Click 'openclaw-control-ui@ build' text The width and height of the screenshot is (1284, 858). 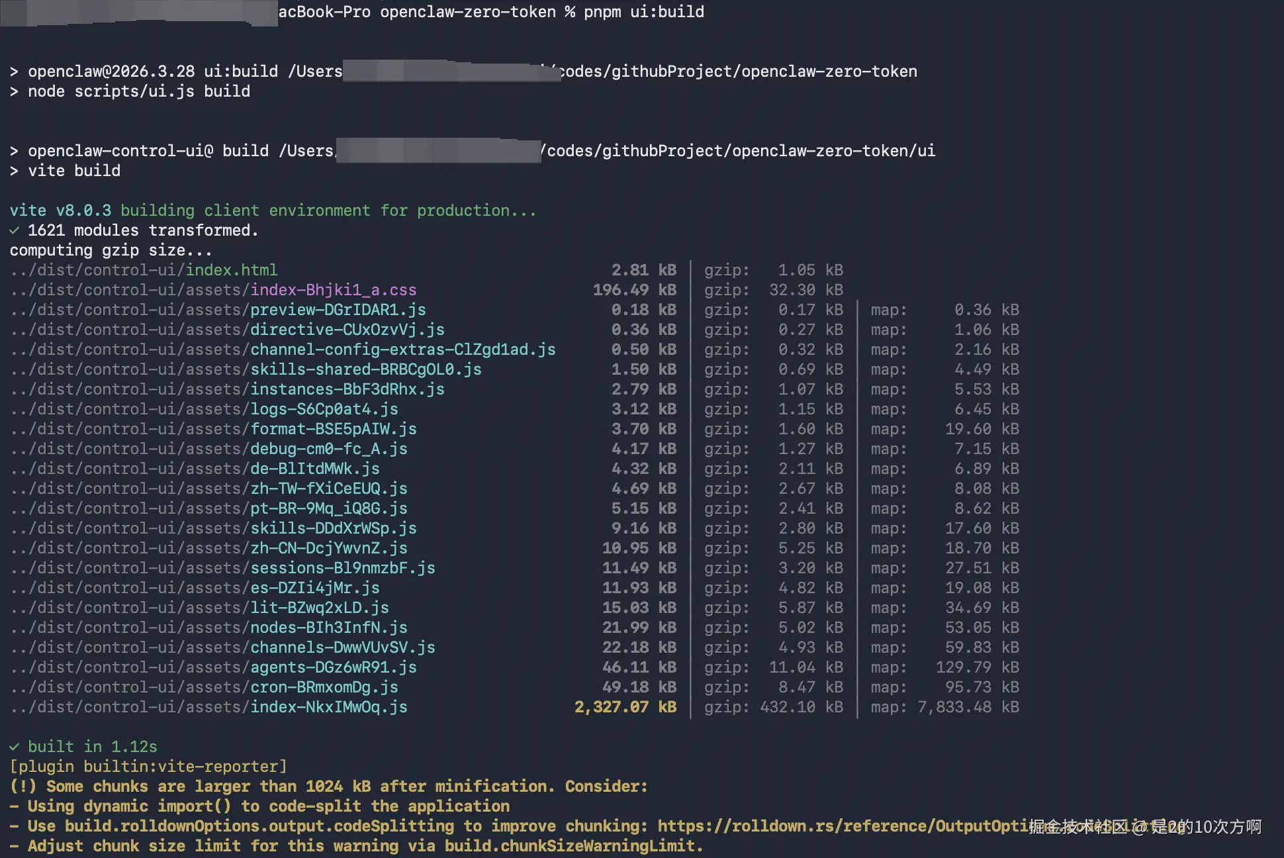(148, 151)
